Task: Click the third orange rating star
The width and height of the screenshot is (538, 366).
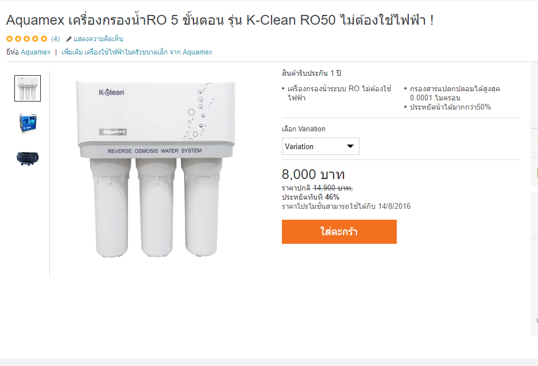Action: click(x=27, y=39)
